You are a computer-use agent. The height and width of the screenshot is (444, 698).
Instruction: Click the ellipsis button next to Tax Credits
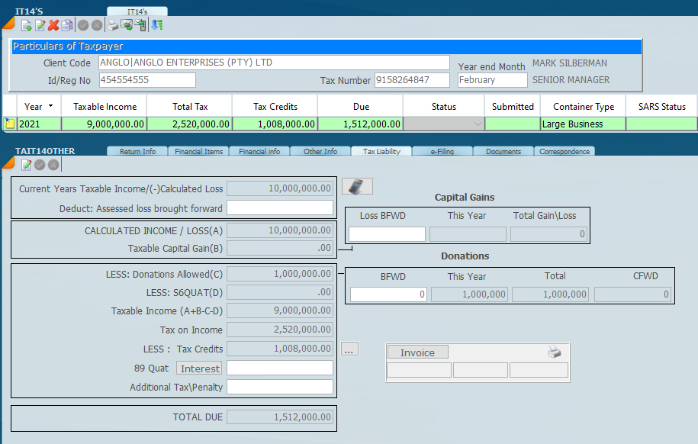click(349, 349)
